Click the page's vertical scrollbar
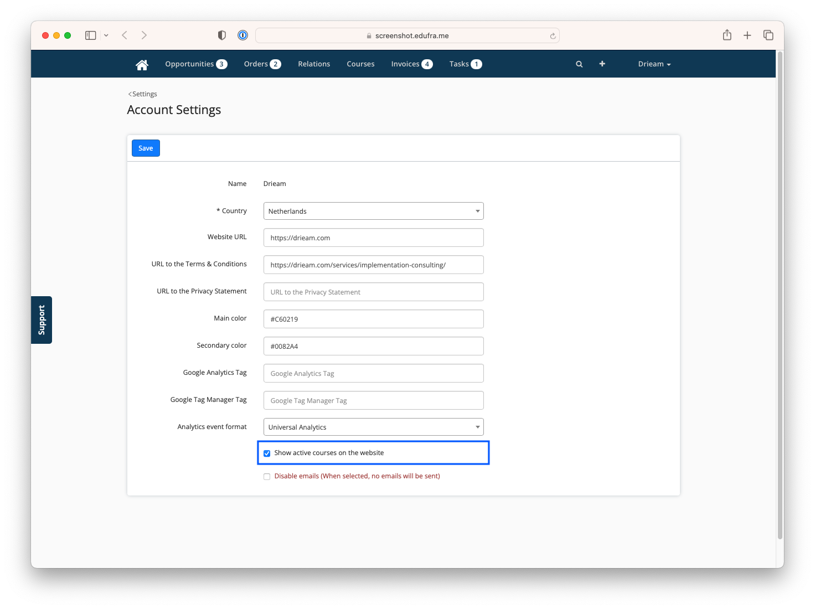 click(x=780, y=295)
